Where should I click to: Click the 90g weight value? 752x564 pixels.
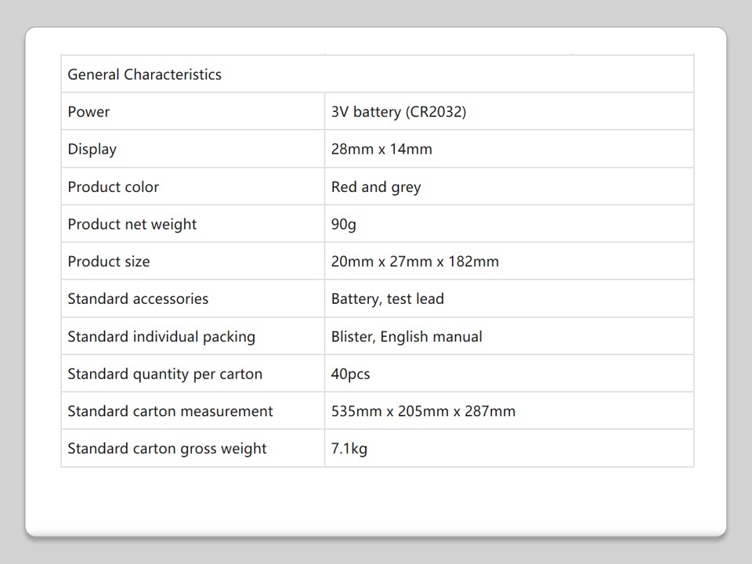(x=343, y=224)
